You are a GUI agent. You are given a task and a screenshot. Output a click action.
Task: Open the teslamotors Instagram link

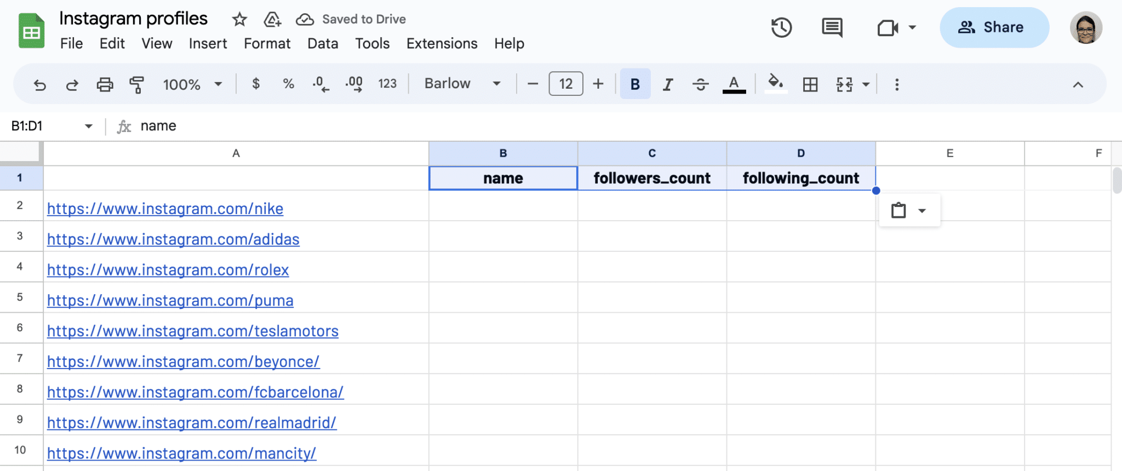coord(193,331)
